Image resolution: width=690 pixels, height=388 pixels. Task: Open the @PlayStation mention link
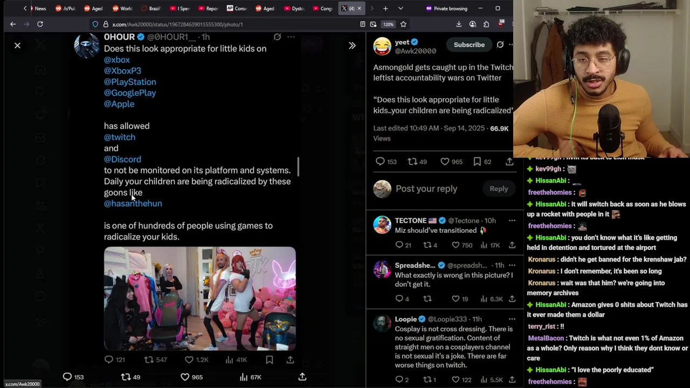point(130,82)
